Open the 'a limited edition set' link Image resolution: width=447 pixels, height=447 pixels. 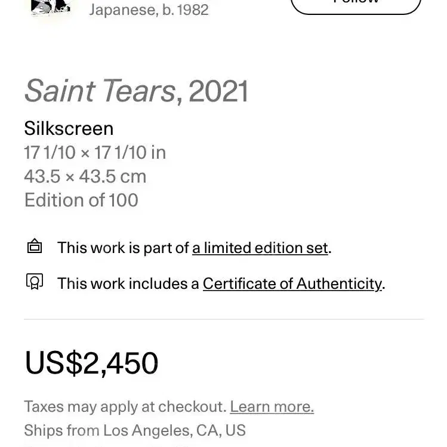(x=260, y=248)
